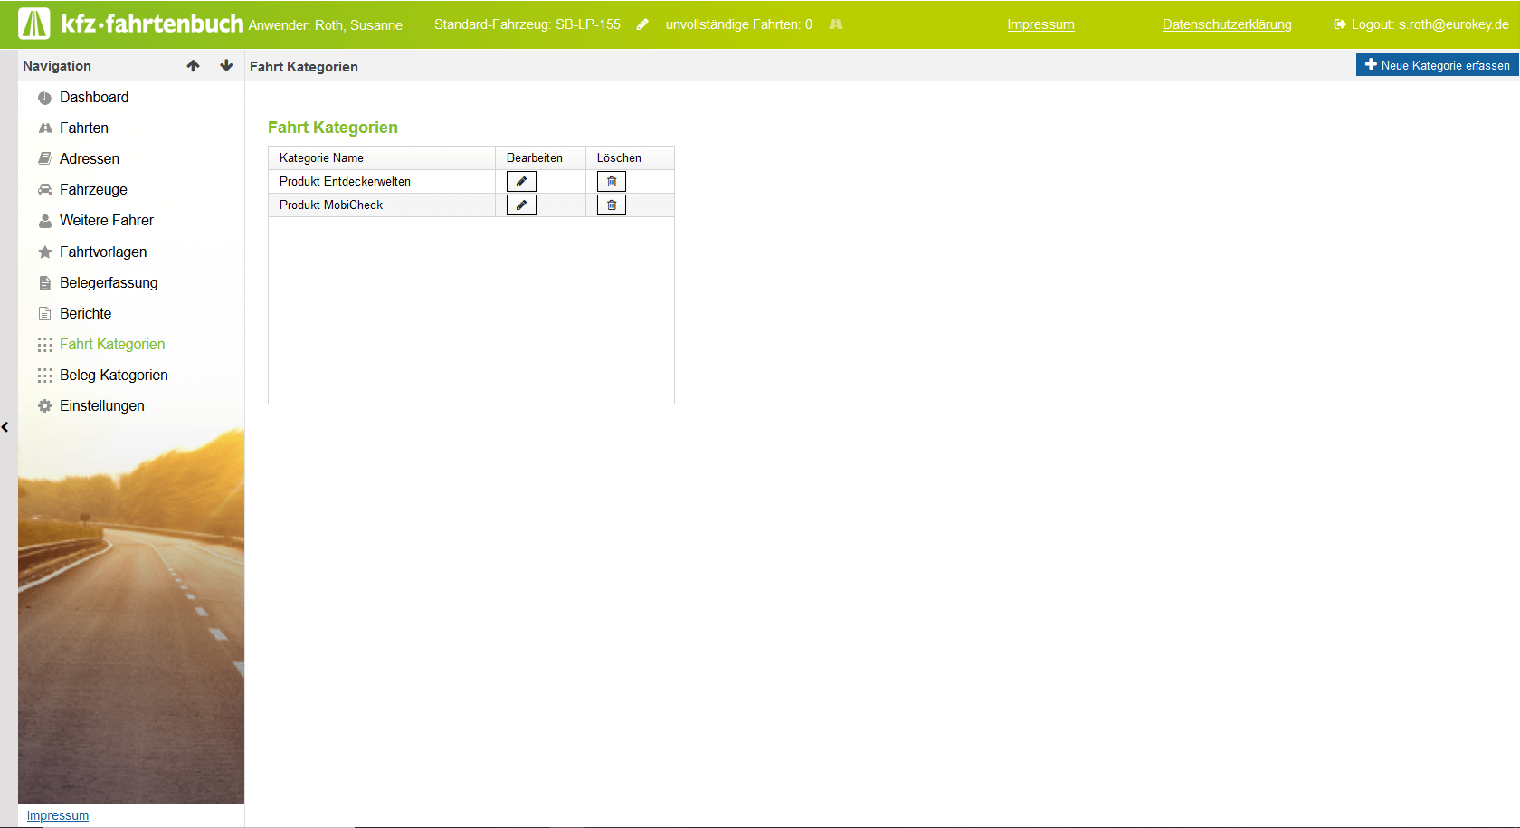Click the unvollständige Fahrten: 0 text
Image resolution: width=1520 pixels, height=828 pixels.
739,24
